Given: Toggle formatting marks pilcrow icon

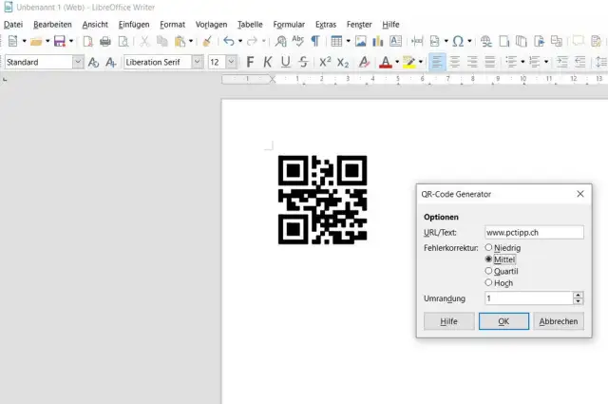Looking at the screenshot, I should [314, 41].
